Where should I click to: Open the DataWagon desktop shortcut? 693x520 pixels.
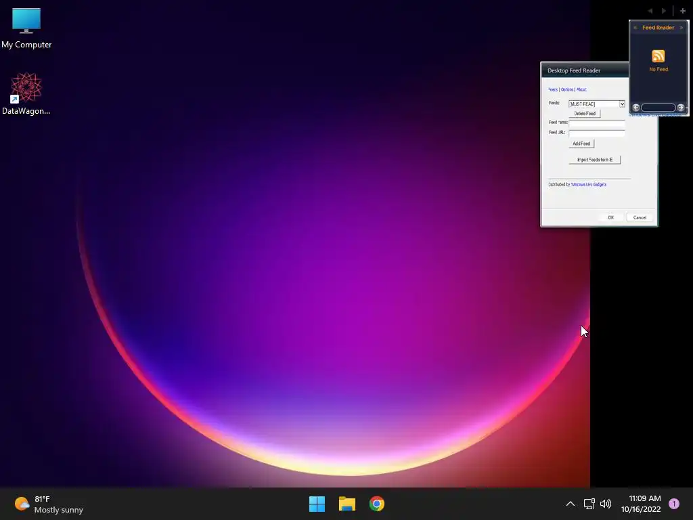pos(26,93)
